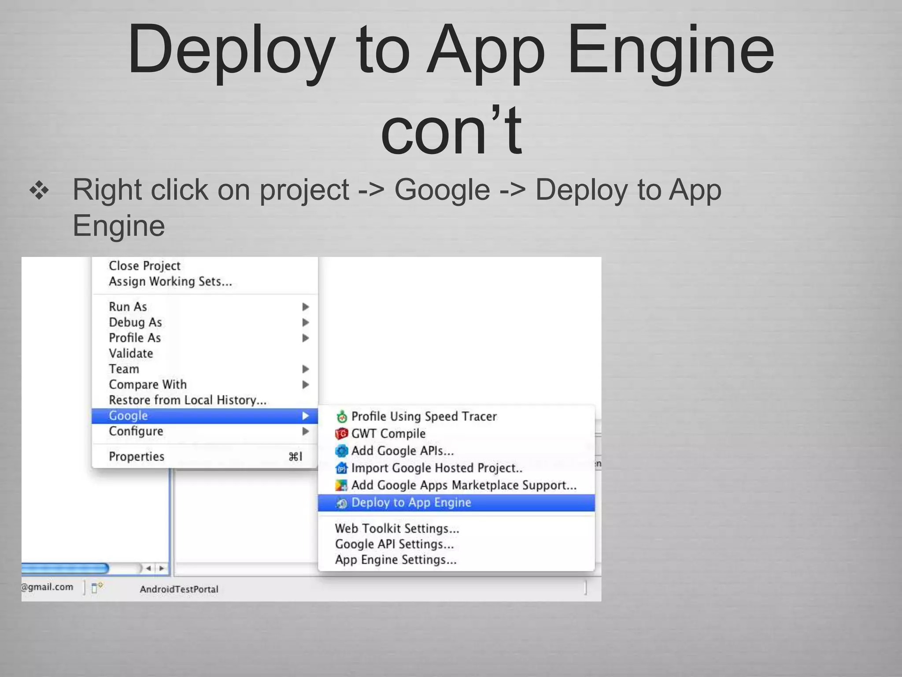902x677 pixels.
Task: Click the Profile Using Speed Tracer icon
Action: pos(341,417)
